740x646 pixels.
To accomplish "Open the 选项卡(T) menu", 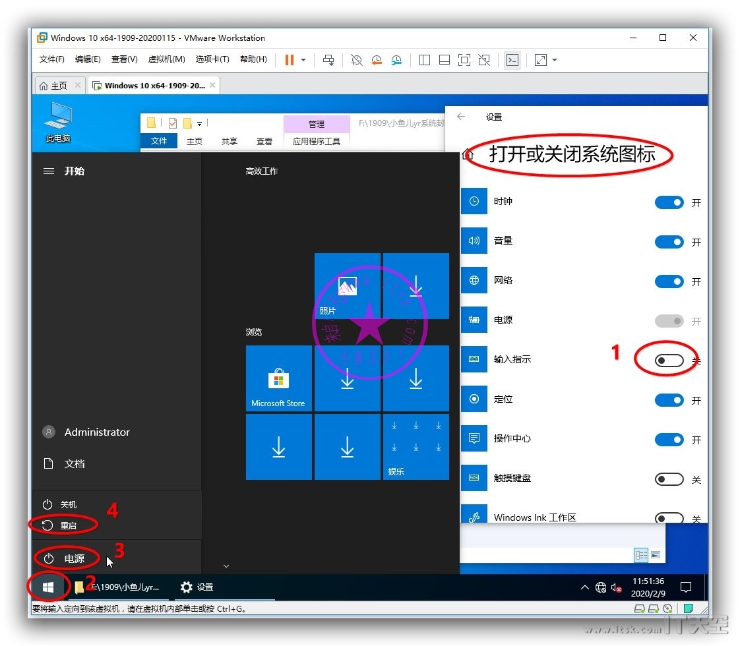I will [x=212, y=59].
